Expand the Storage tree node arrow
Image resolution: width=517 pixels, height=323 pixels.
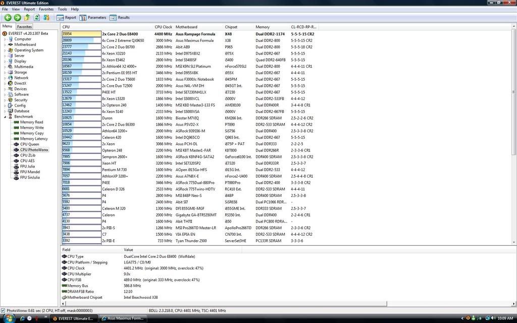click(x=5, y=73)
